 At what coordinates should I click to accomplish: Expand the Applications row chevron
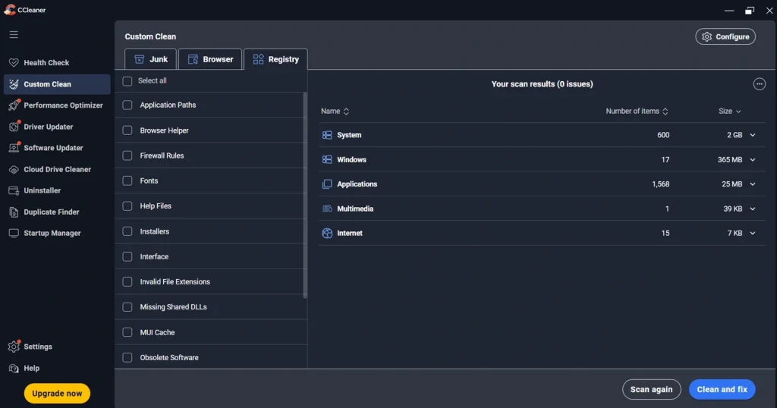click(x=752, y=184)
